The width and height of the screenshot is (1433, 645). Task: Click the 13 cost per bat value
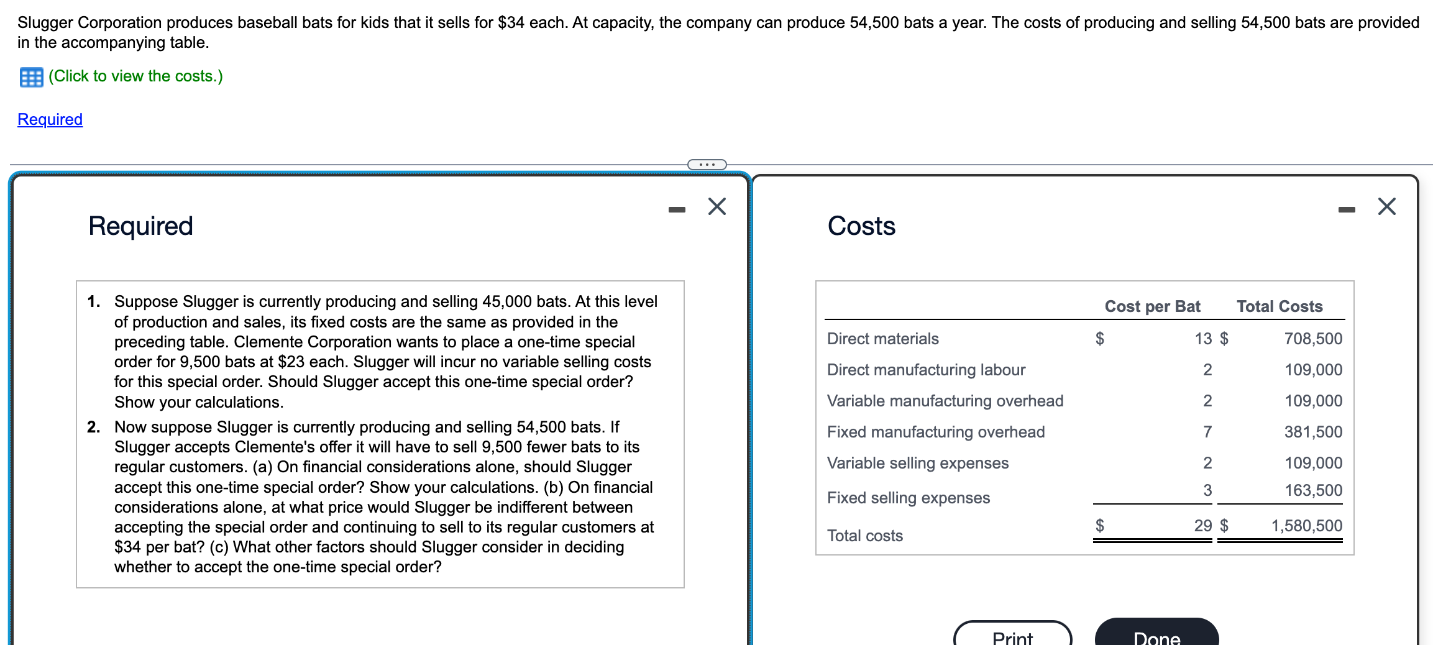pyautogui.click(x=1203, y=339)
